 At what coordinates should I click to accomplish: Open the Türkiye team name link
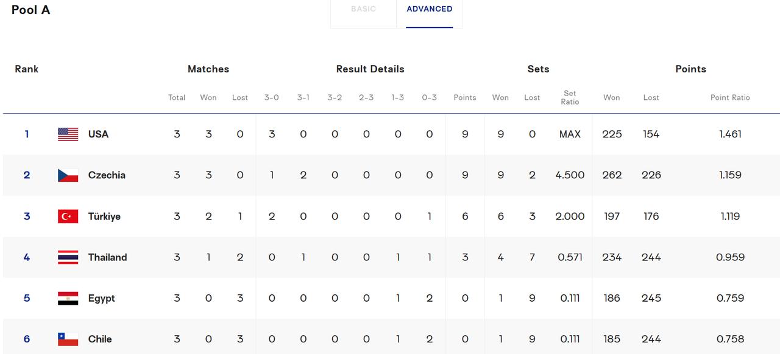coord(104,217)
